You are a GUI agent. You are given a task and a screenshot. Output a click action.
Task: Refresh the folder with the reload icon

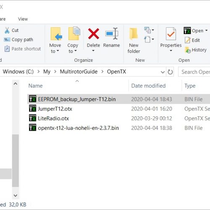click(x=170, y=72)
